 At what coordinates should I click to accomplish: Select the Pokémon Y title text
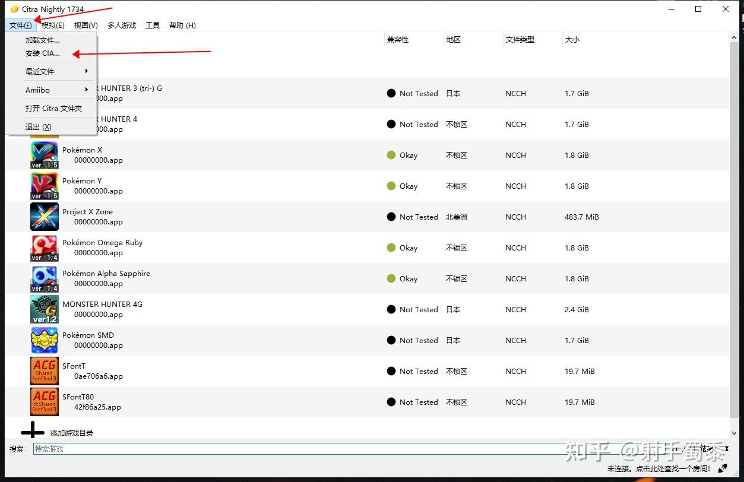[82, 181]
